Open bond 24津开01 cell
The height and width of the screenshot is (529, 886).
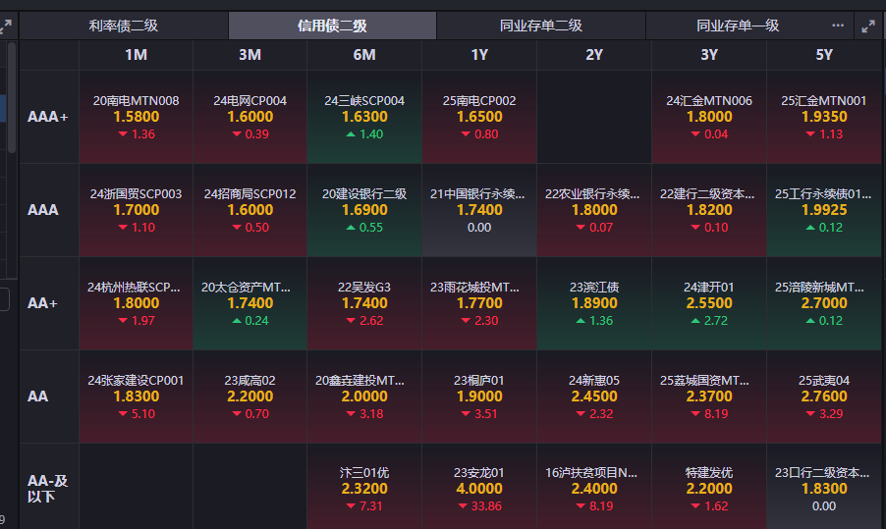point(709,303)
